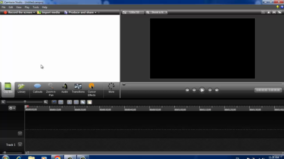Open Windows Start menu
This screenshot has width=284, height=159.
pyautogui.click(x=5, y=157)
